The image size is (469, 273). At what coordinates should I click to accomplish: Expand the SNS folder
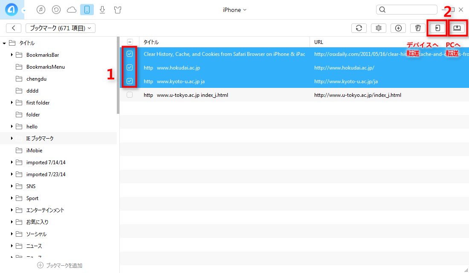pos(12,186)
